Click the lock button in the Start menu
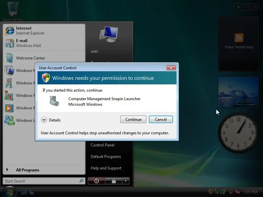263x197 pixels. coord(114,181)
